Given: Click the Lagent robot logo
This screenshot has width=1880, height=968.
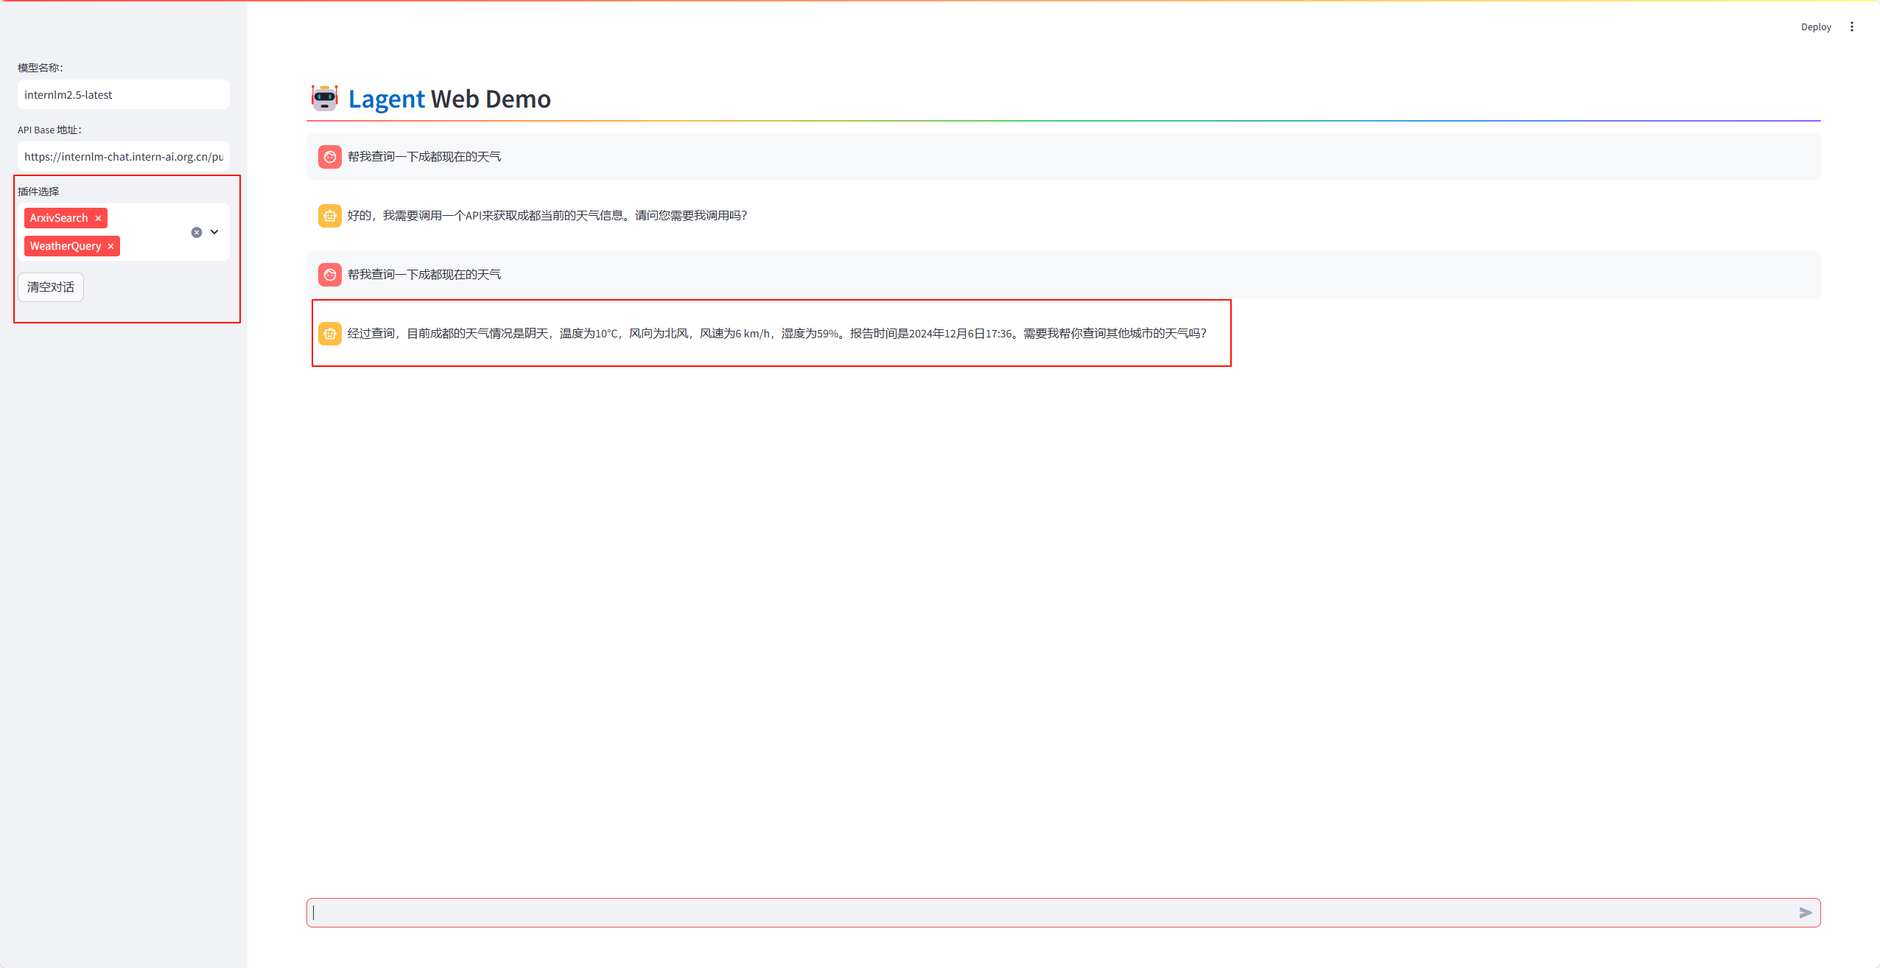Looking at the screenshot, I should [x=325, y=98].
